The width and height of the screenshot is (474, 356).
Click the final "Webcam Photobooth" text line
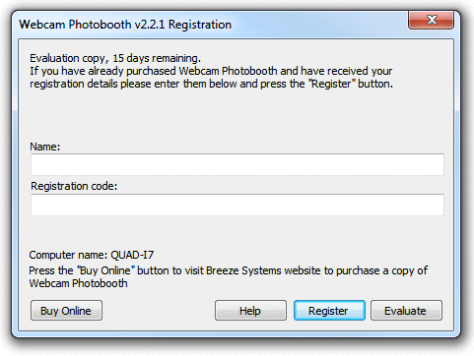(x=78, y=283)
